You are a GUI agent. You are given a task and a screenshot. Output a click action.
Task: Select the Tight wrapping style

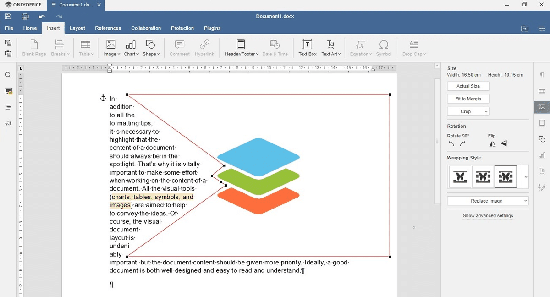(x=483, y=176)
